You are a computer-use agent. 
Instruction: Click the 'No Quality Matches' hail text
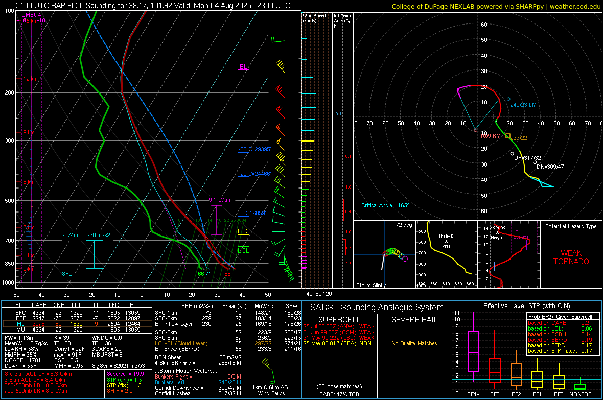pyautogui.click(x=414, y=343)
